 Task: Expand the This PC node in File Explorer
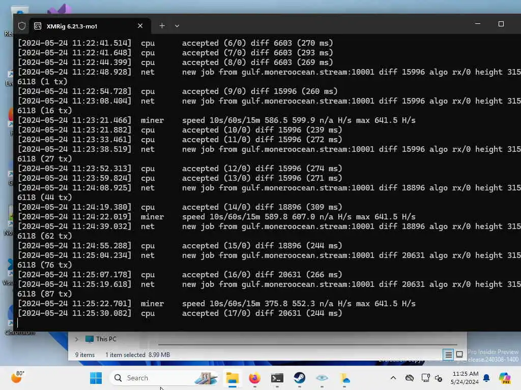coord(77,339)
